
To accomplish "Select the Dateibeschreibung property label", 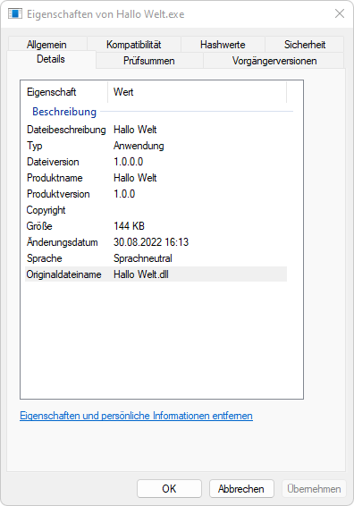I will point(66,130).
